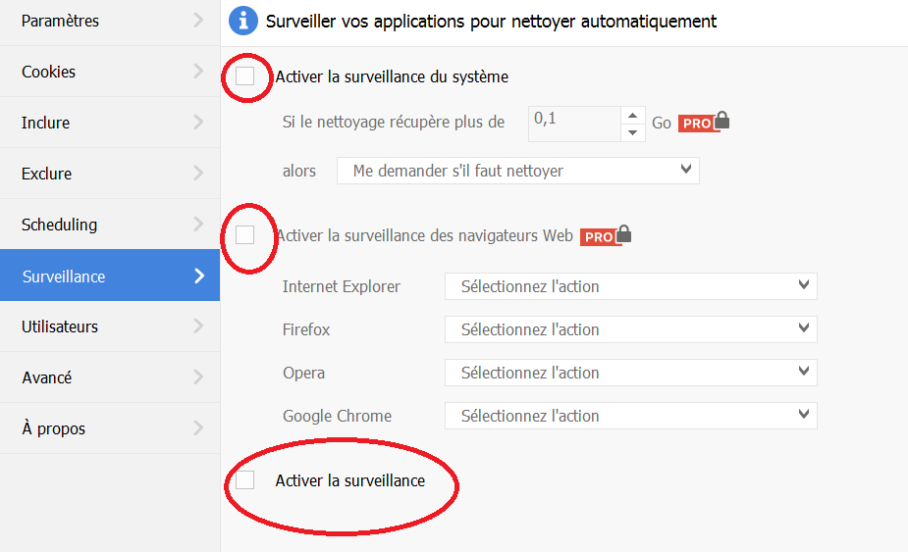This screenshot has height=552, width=908.
Task: Click the chevron arrow beside Avancé
Action: [x=198, y=376]
